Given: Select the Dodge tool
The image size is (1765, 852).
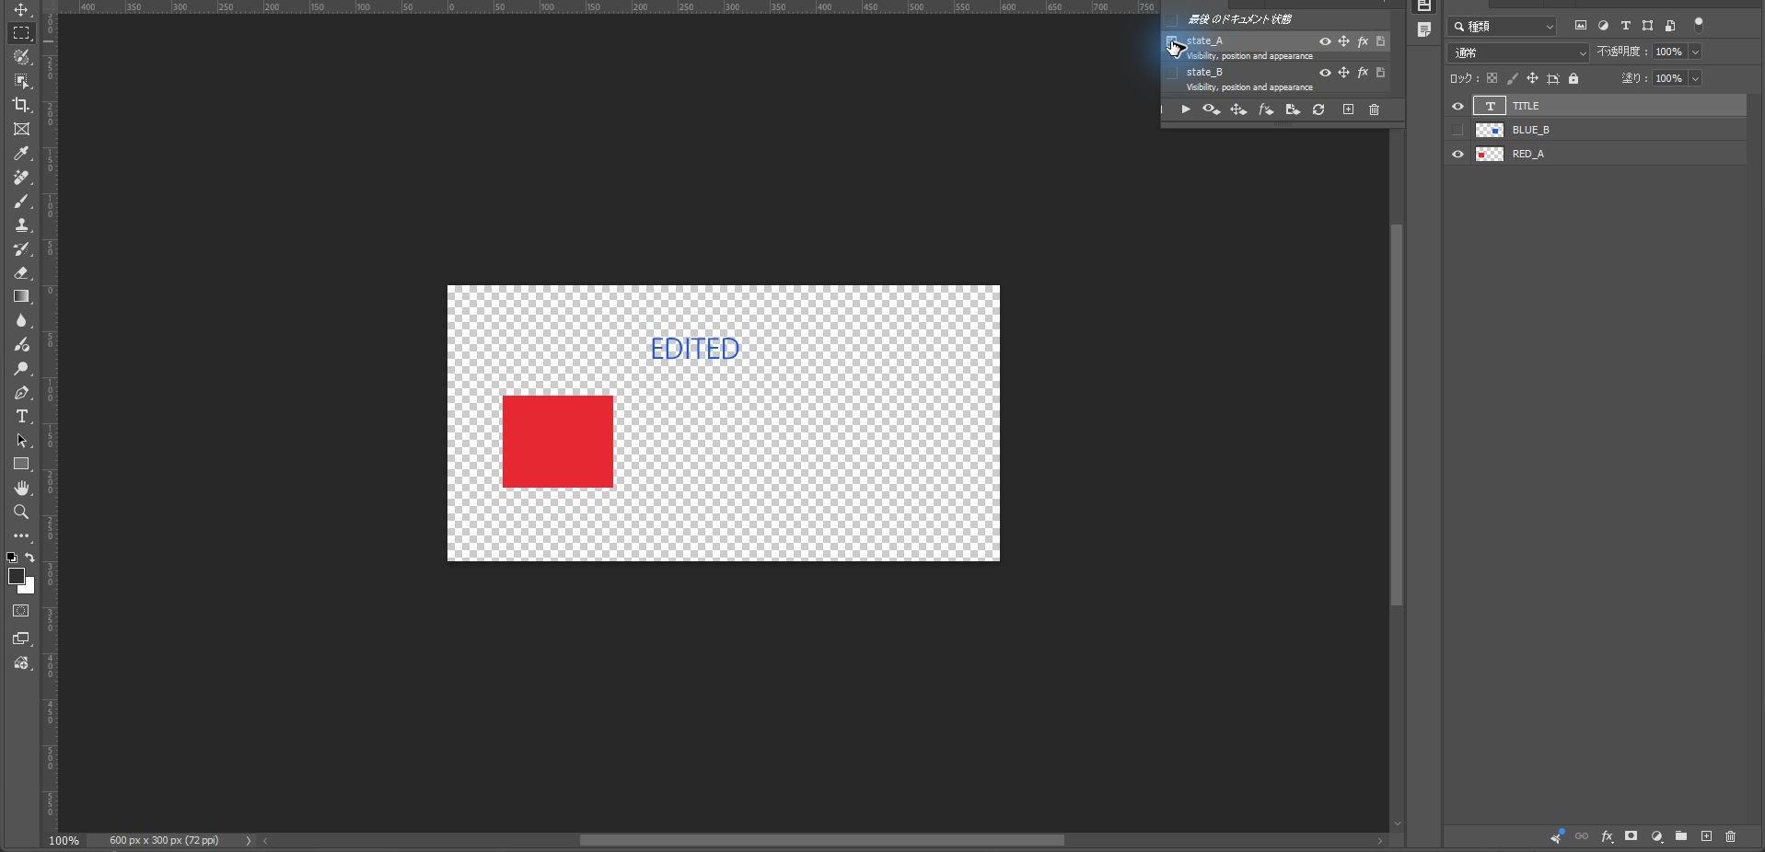Looking at the screenshot, I should (x=21, y=368).
